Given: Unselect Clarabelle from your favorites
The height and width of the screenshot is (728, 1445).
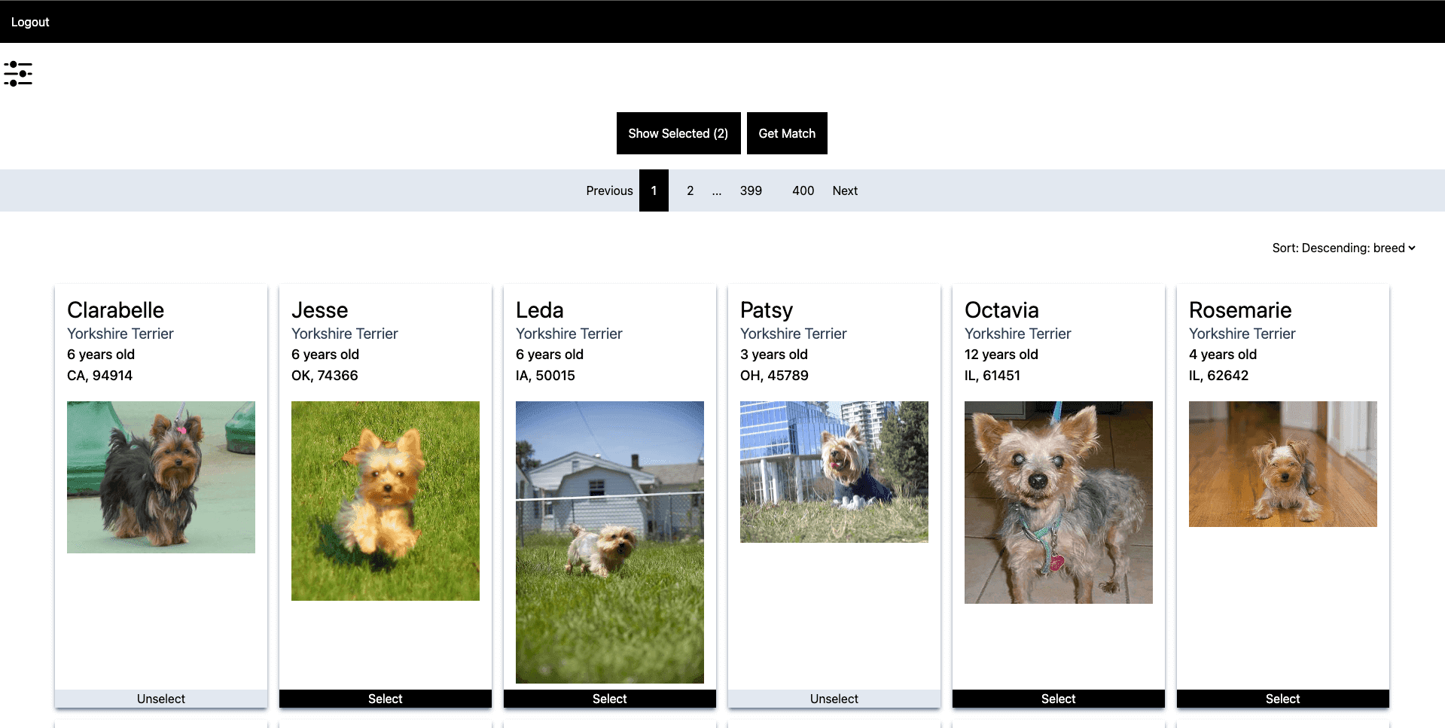Looking at the screenshot, I should (x=160, y=699).
